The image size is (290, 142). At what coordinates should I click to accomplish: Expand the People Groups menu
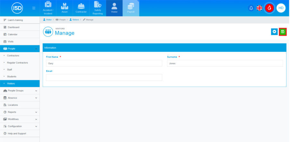click(20, 91)
